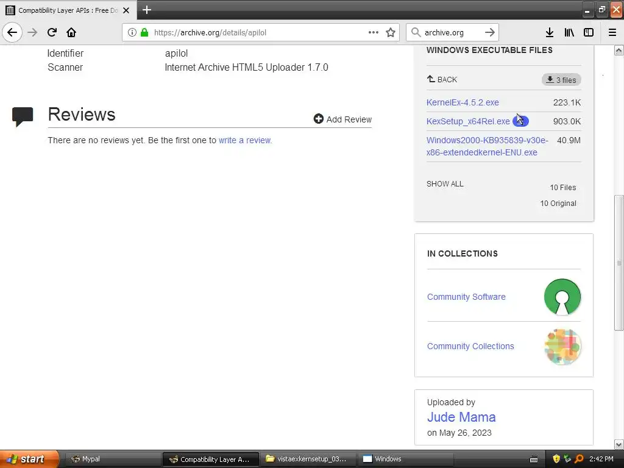The height and width of the screenshot is (468, 624).
Task: Reload the current page
Action: [x=52, y=32]
